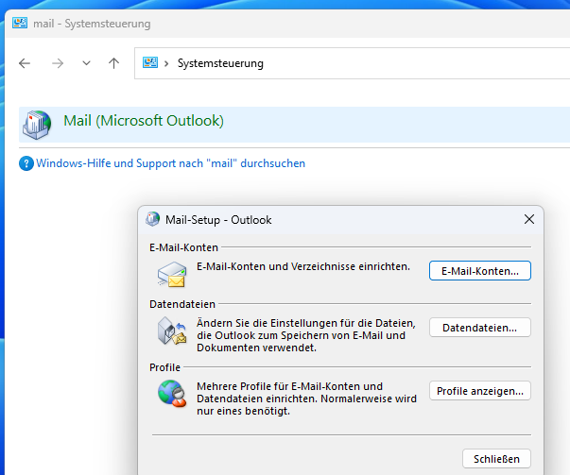Click the E-Mail-Konten envelope printer icon
The height and width of the screenshot is (475, 570).
(x=172, y=274)
